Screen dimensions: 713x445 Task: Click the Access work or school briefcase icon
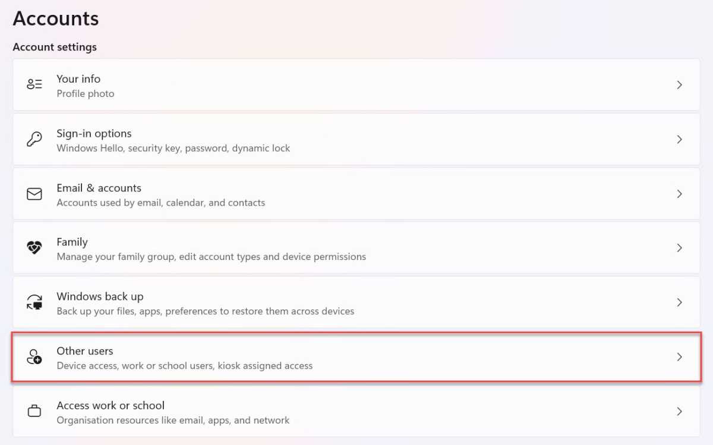click(x=34, y=411)
